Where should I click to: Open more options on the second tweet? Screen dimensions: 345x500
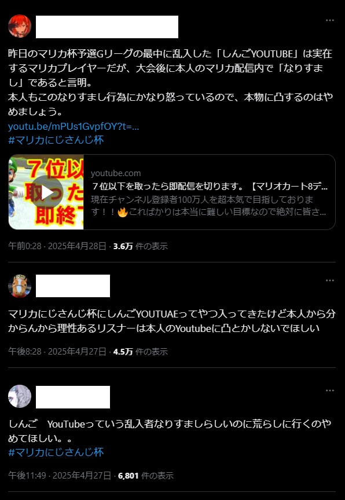[330, 280]
